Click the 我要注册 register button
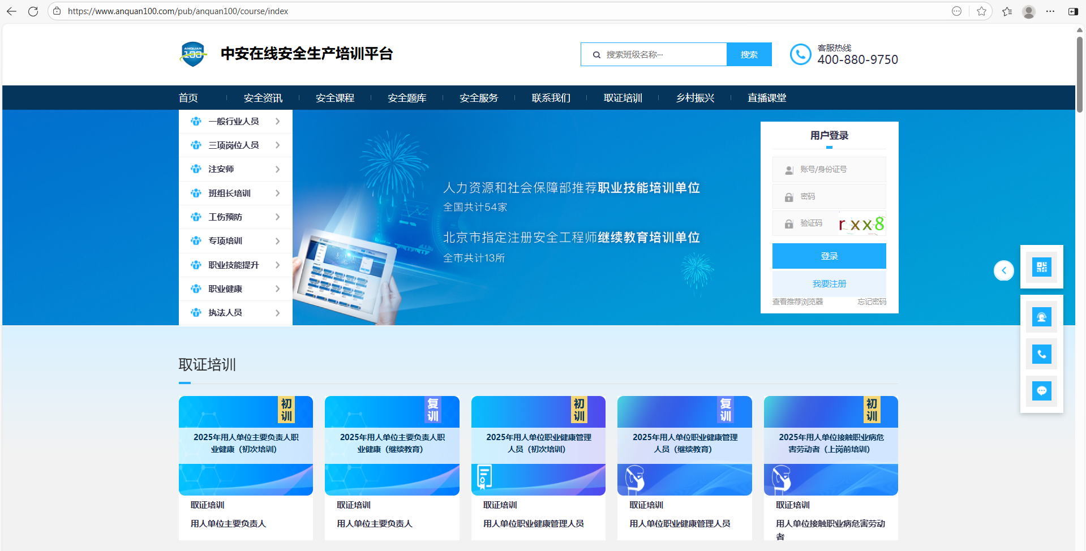 (829, 284)
